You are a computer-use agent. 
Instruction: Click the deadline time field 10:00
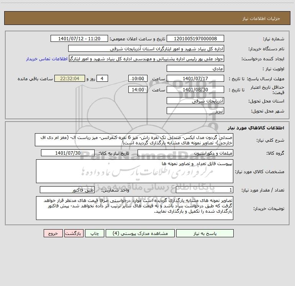click(x=138, y=78)
